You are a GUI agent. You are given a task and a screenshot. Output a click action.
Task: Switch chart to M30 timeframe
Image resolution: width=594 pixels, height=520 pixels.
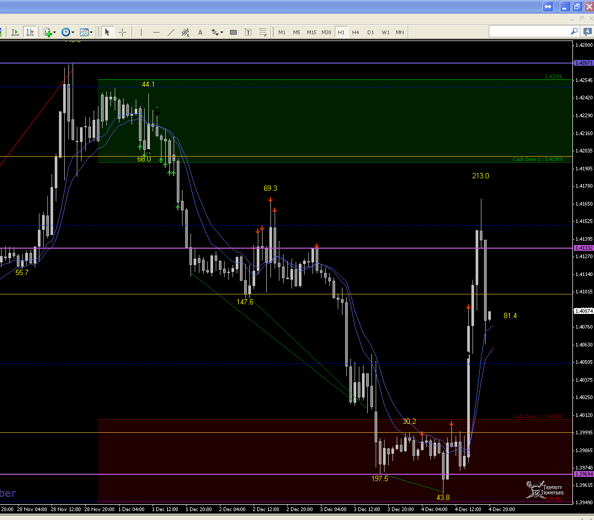click(326, 32)
